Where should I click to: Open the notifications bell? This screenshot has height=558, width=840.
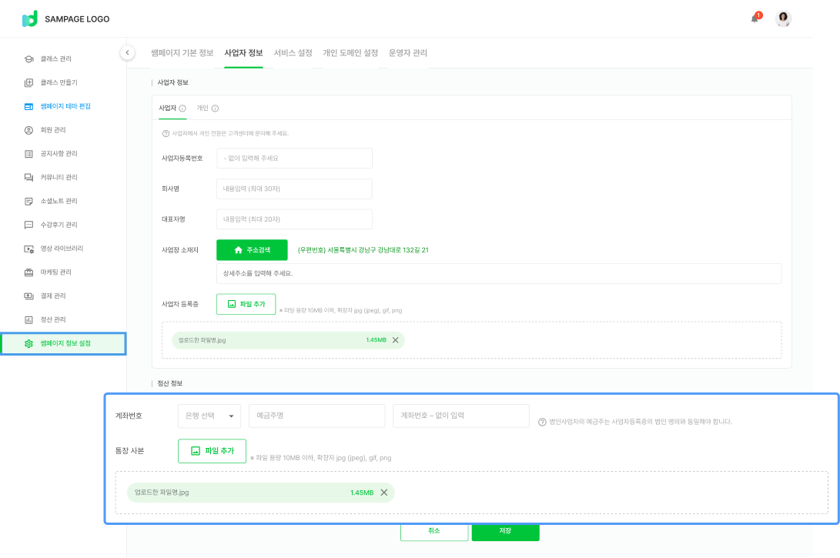click(755, 18)
